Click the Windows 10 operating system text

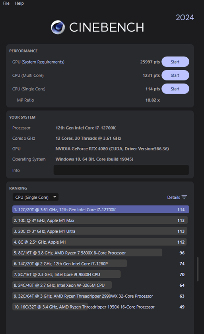[94, 159]
